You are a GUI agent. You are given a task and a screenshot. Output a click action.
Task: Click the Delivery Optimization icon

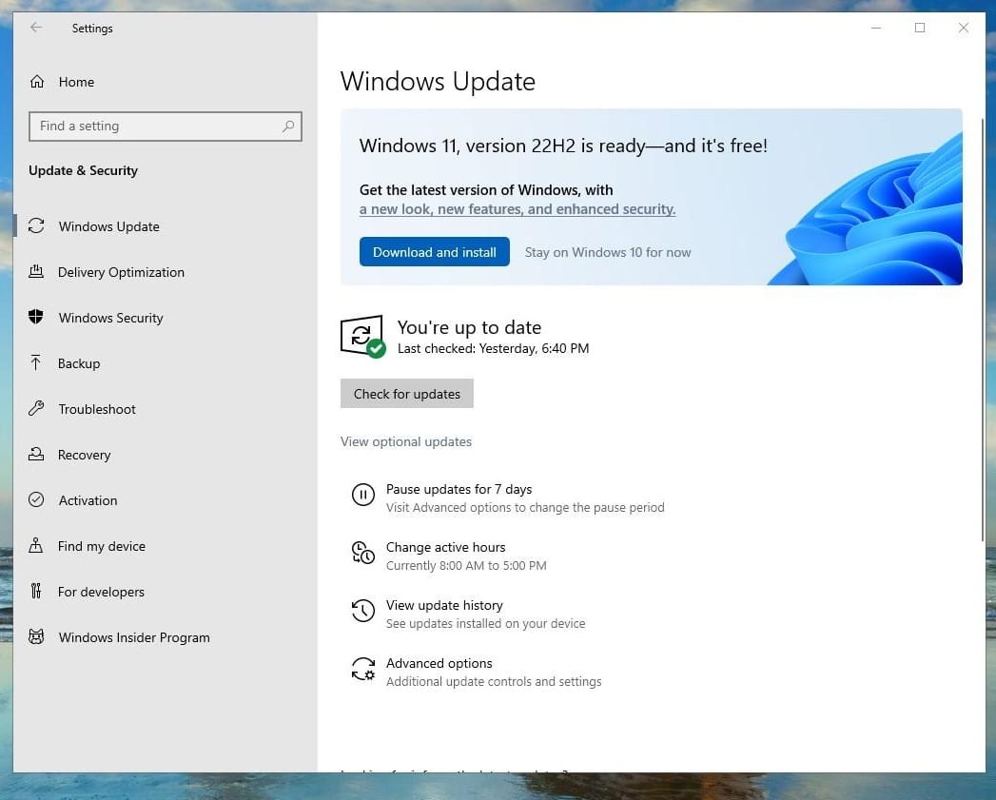[36, 272]
